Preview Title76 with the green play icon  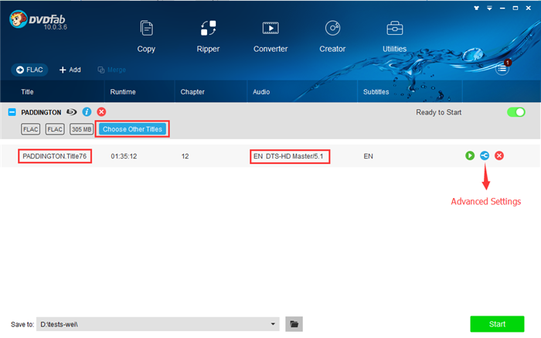(x=470, y=155)
